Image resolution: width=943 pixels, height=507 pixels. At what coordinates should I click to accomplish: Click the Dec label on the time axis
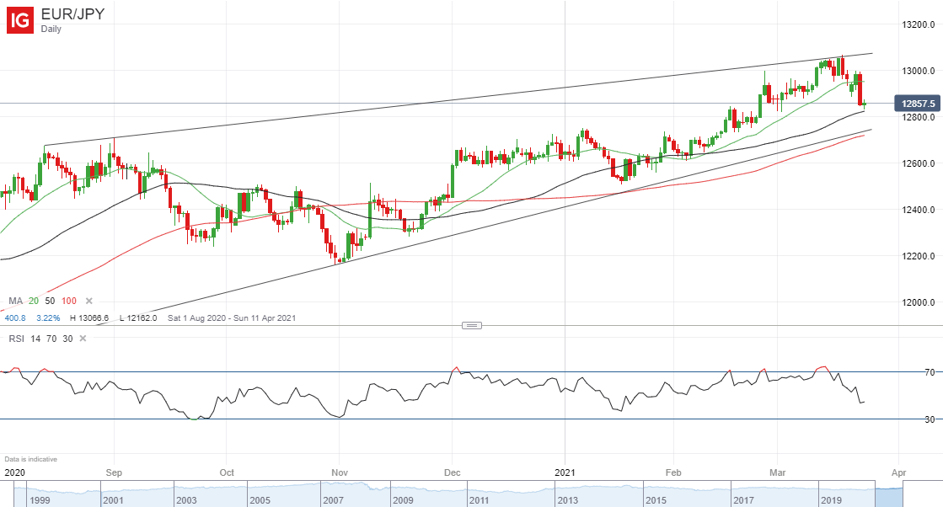453,472
